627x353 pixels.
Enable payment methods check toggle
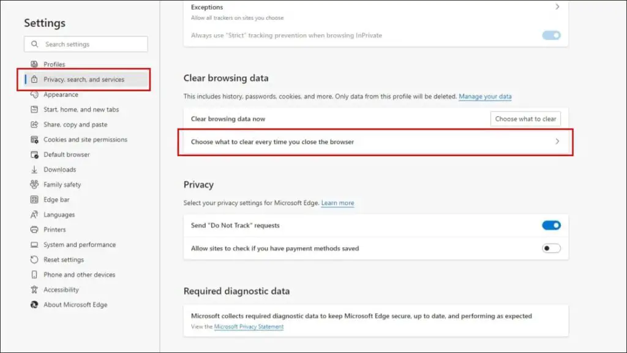pyautogui.click(x=551, y=248)
